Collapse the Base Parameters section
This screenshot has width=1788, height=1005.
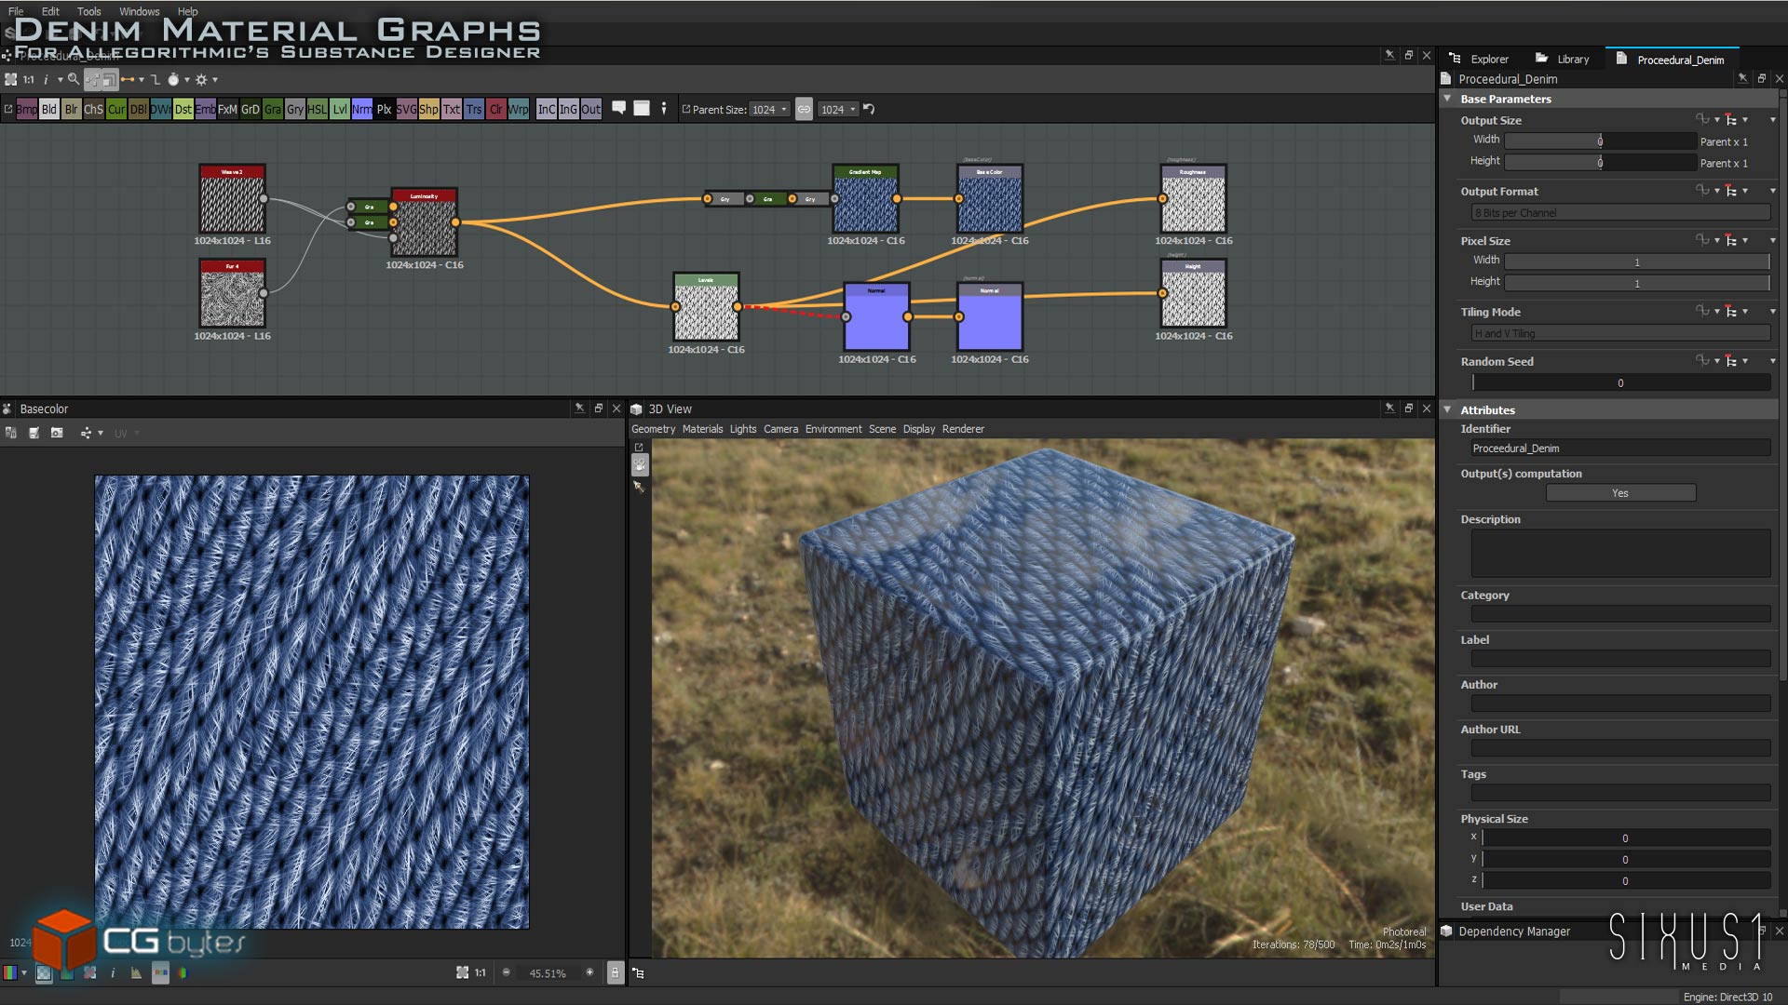(x=1447, y=99)
